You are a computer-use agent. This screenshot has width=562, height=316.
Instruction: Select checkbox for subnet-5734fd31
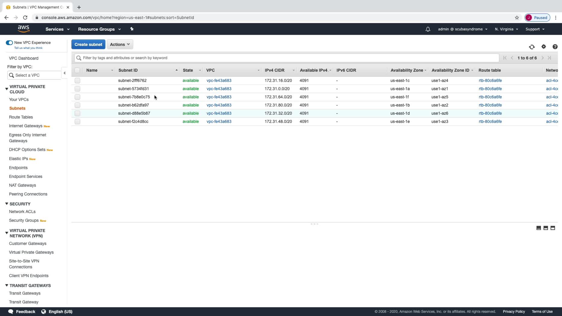(x=77, y=89)
